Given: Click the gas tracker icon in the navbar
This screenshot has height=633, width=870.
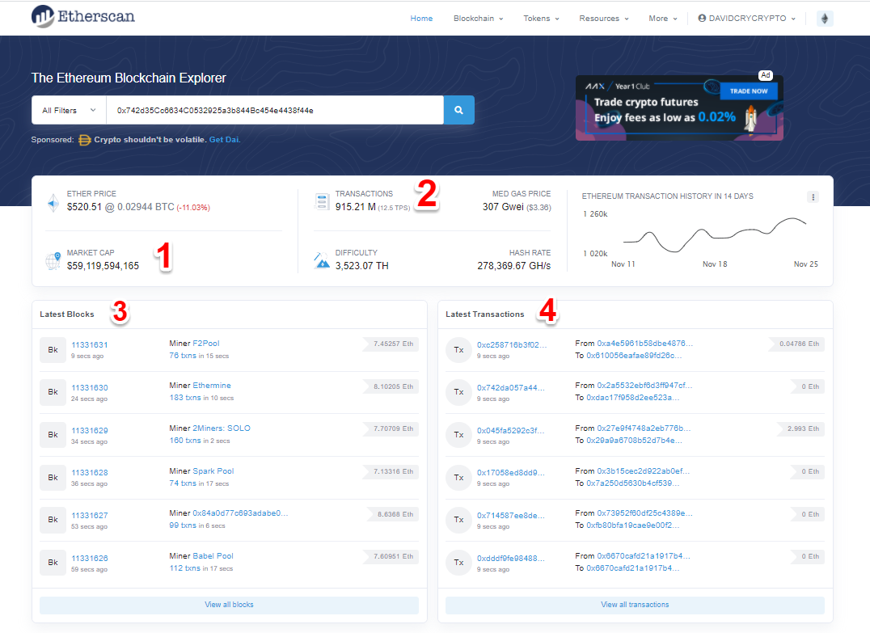Looking at the screenshot, I should pyautogui.click(x=824, y=18).
